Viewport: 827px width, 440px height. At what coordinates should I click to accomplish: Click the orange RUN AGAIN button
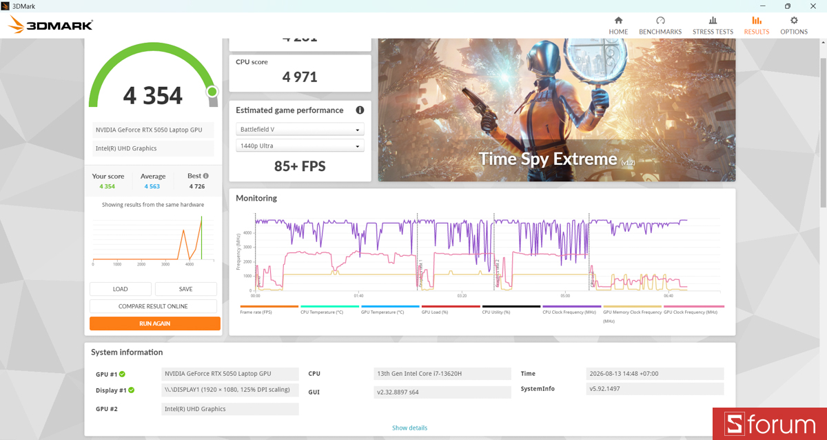155,323
